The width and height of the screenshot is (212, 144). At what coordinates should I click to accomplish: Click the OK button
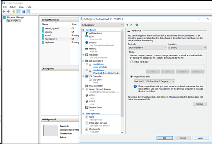coord(165,138)
